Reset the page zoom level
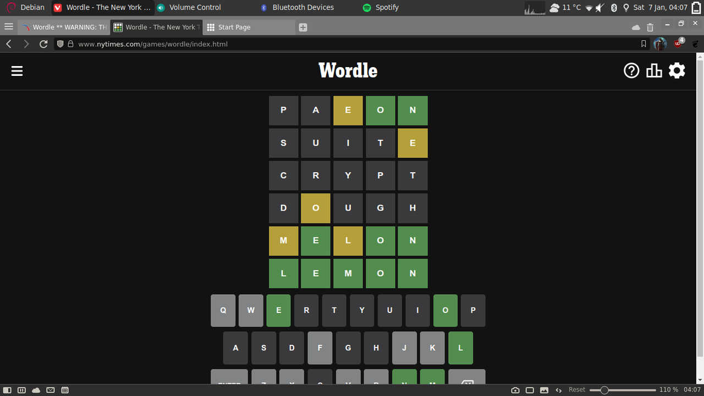Viewport: 704px width, 396px height. pyautogui.click(x=577, y=390)
